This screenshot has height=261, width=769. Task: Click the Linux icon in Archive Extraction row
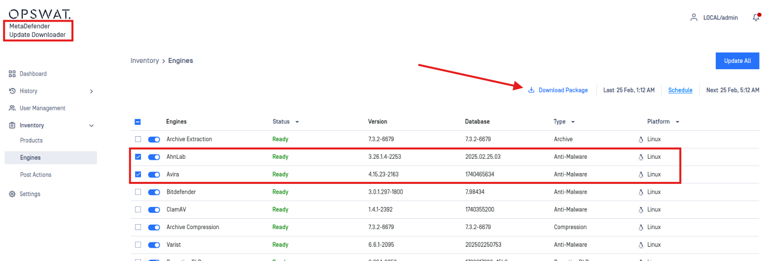(641, 139)
